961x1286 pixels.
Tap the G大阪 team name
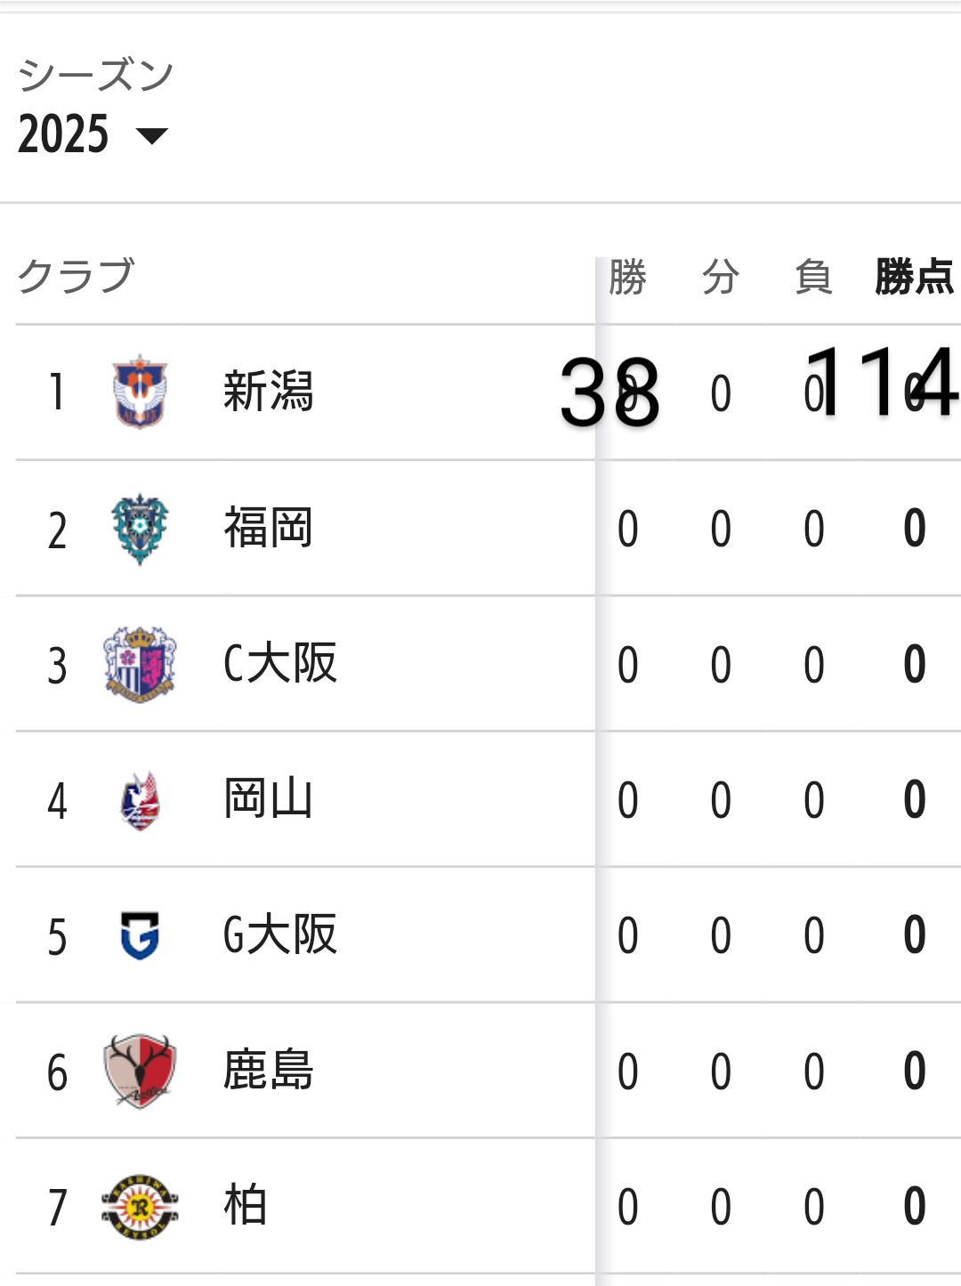coord(279,934)
